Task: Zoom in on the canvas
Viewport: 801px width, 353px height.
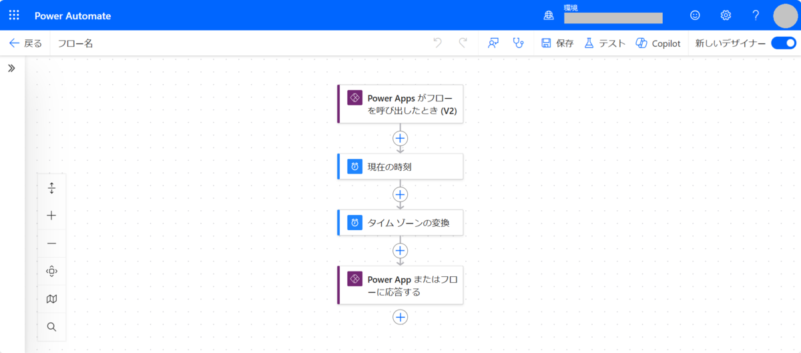Action: (x=51, y=216)
